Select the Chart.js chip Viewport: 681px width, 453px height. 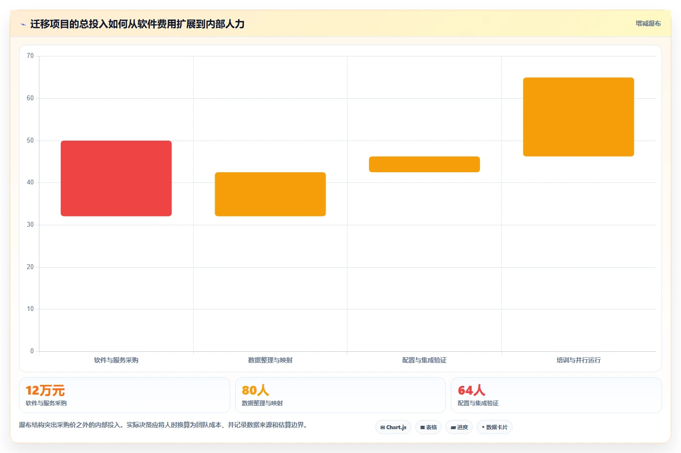[x=393, y=427]
